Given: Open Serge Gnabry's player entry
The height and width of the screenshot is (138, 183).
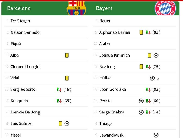Looking at the screenshot, I should [x=111, y=112].
